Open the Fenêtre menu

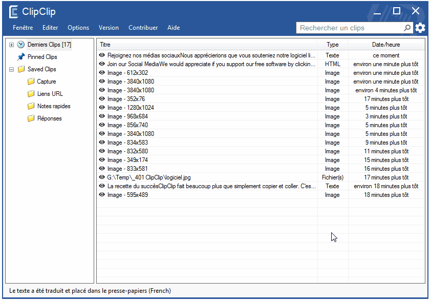[23, 28]
